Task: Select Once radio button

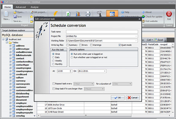Action: tap(53, 54)
